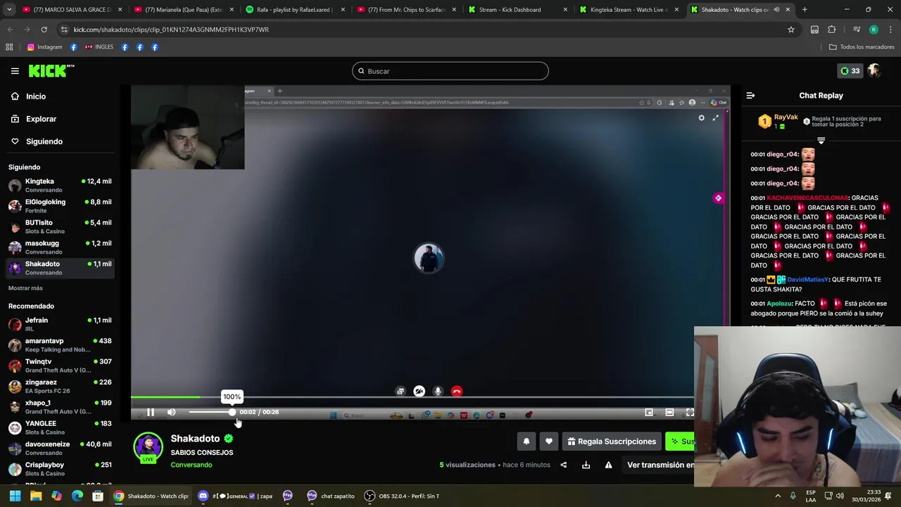Toggle theater mode in player
The height and width of the screenshot is (507, 901).
click(x=669, y=413)
